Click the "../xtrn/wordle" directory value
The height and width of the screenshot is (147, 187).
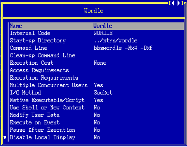(115, 41)
